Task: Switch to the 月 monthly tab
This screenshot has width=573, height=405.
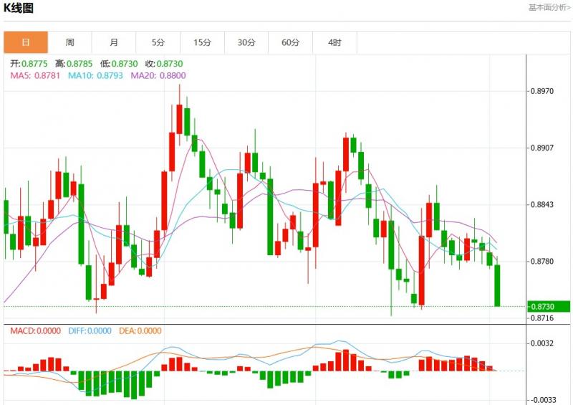Action: point(114,42)
